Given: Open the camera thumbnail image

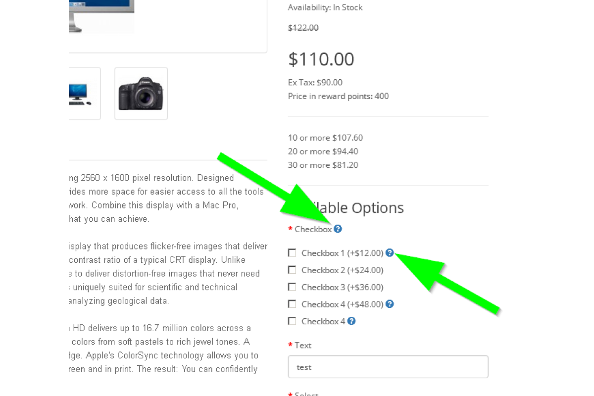Looking at the screenshot, I should [x=141, y=94].
